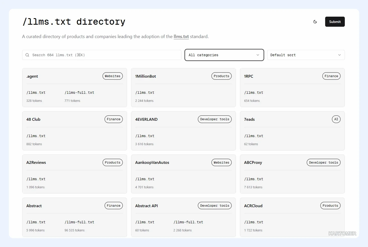Click Products tag on ACRCloud card
The width and height of the screenshot is (368, 247).
pyautogui.click(x=330, y=206)
